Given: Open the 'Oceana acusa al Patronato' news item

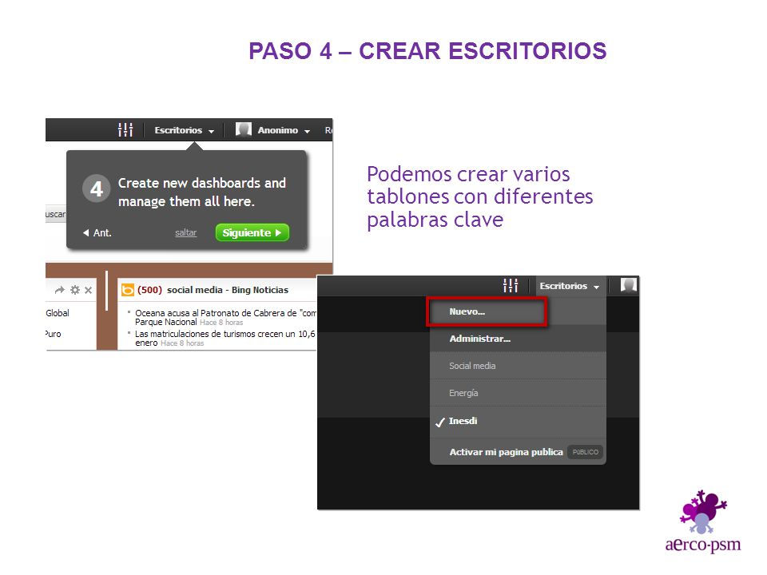Looking at the screenshot, I should [225, 317].
